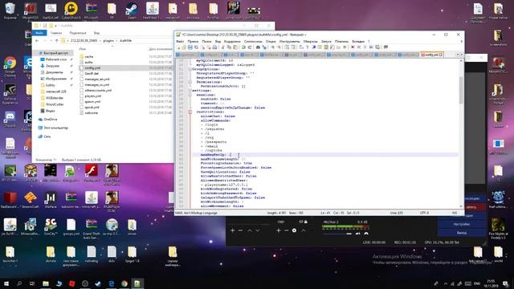
Task: Collapse Permissions fold marker in editor
Action: [190, 82]
